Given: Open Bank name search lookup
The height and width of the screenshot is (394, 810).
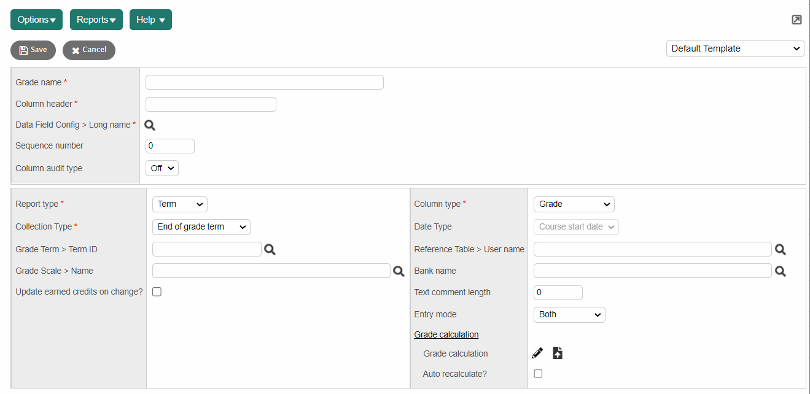Looking at the screenshot, I should pyautogui.click(x=780, y=271).
